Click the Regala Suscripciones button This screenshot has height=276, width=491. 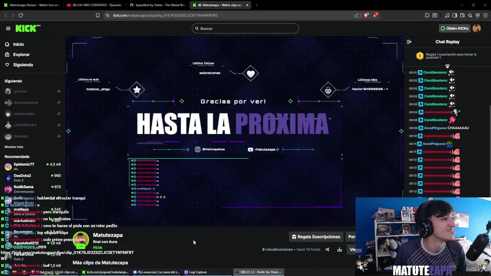316,237
